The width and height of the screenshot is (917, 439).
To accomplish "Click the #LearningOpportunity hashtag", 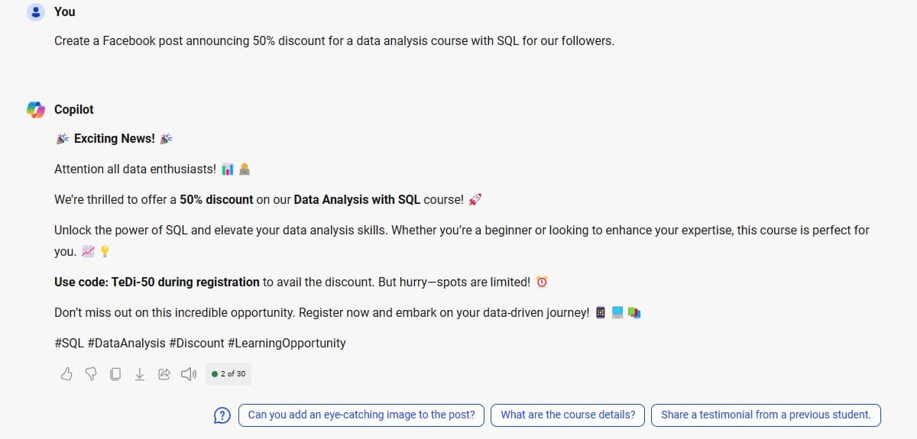I will [x=287, y=343].
